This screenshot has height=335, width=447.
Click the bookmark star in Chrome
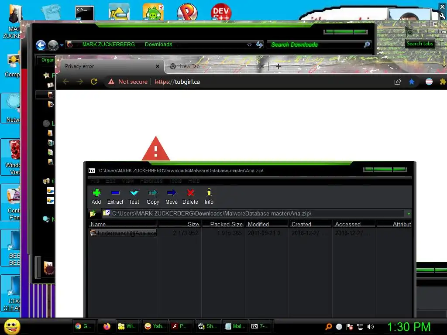(412, 82)
